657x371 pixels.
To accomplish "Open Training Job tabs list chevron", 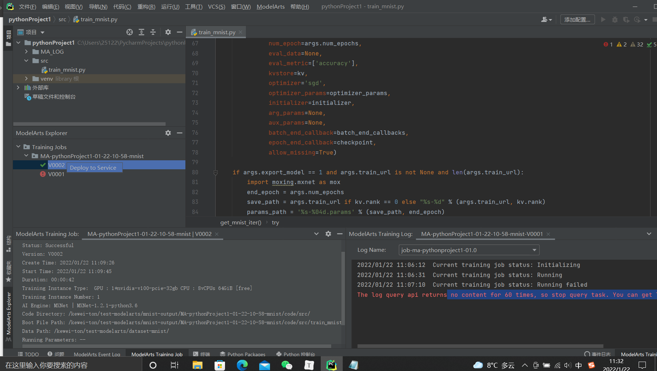I will point(316,234).
